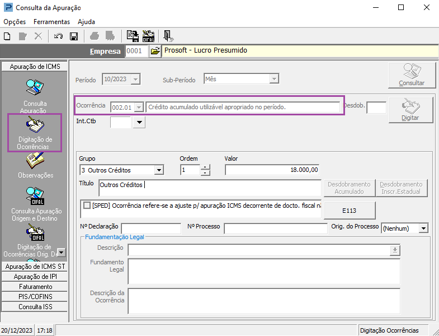Click the Exit door toolbar icon
This screenshot has height=336, width=439.
coord(168,36)
